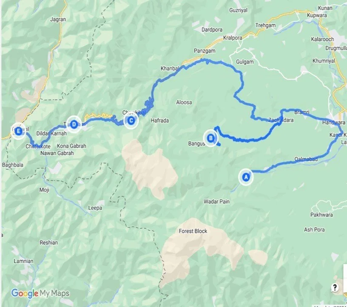347x307 pixels.
Task: Click the Leepa place label
Action: [x=95, y=208]
